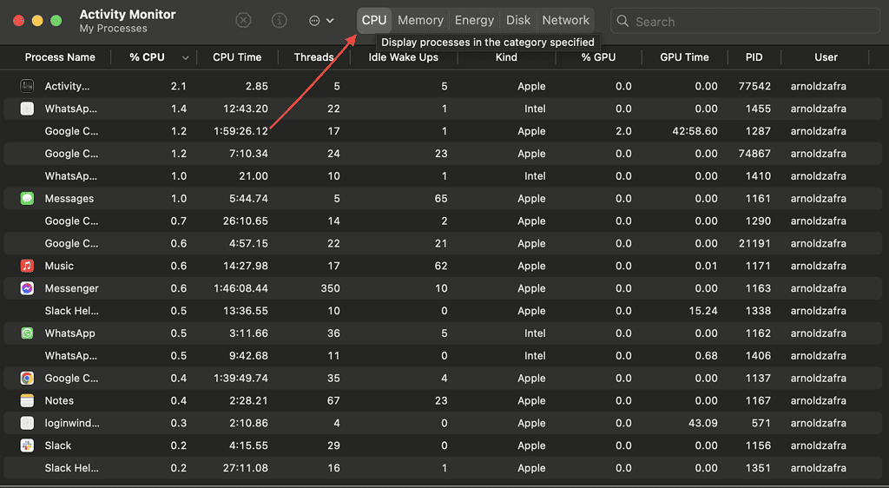Select the Network tab
The width and height of the screenshot is (889, 488).
(x=565, y=20)
